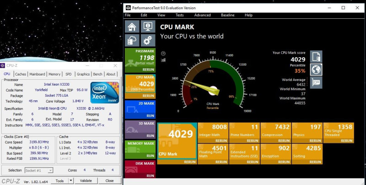This screenshot has height=185, width=366.
Task: Click the PerformanceTest title bar app icon
Action: 128,8
